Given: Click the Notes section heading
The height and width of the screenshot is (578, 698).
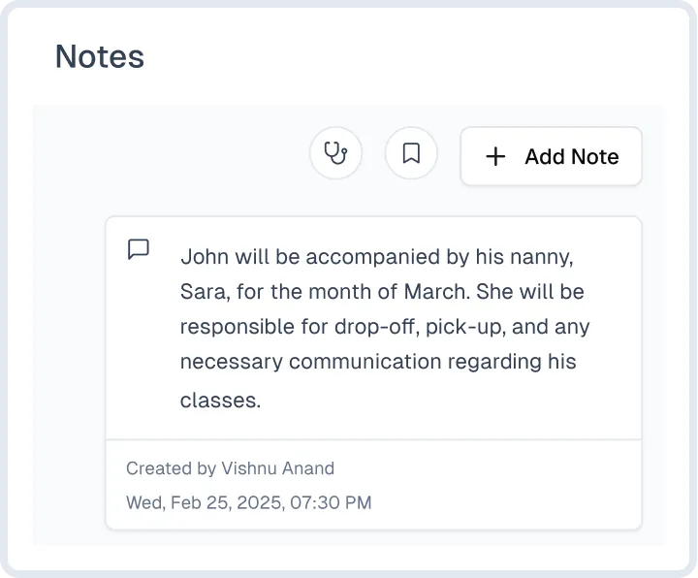Looking at the screenshot, I should (100, 56).
